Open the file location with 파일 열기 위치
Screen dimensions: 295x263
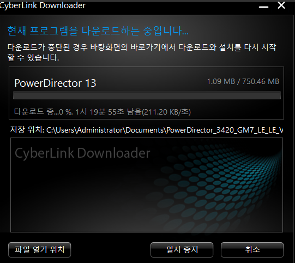point(39,250)
